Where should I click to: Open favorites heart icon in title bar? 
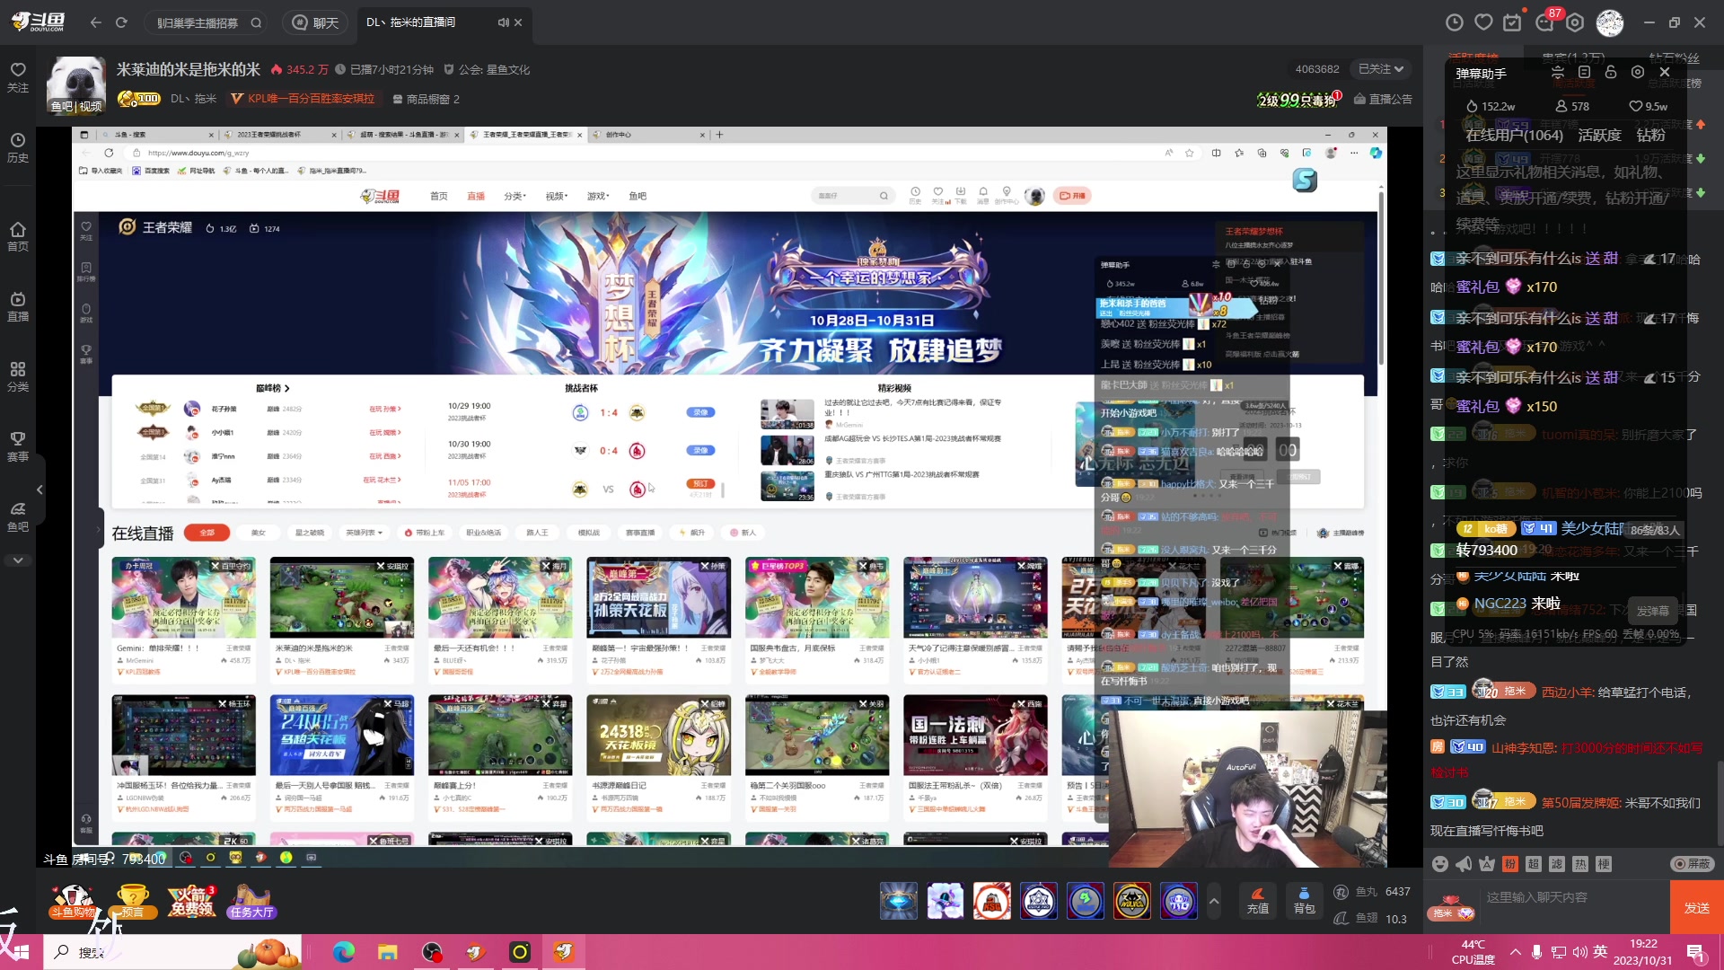[x=1483, y=22]
